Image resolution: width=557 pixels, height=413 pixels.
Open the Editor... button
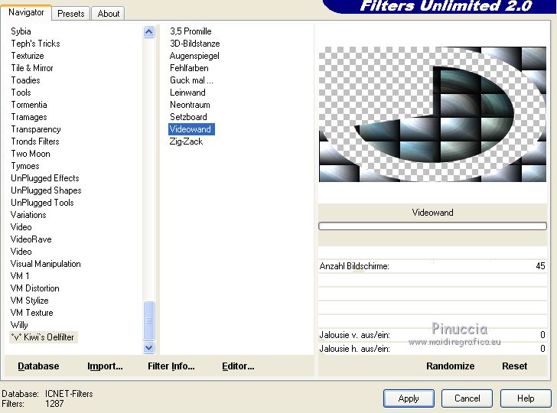238,366
